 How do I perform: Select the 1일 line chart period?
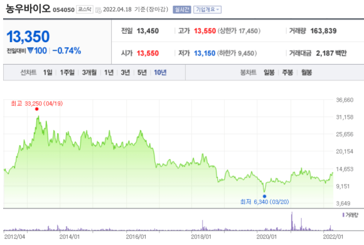click(48, 72)
